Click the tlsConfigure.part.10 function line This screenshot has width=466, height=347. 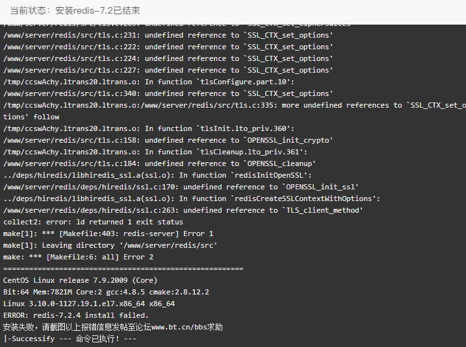click(x=149, y=82)
